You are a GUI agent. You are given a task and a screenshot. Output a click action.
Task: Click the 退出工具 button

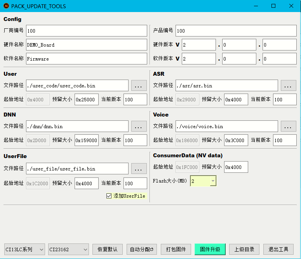tap(278, 249)
